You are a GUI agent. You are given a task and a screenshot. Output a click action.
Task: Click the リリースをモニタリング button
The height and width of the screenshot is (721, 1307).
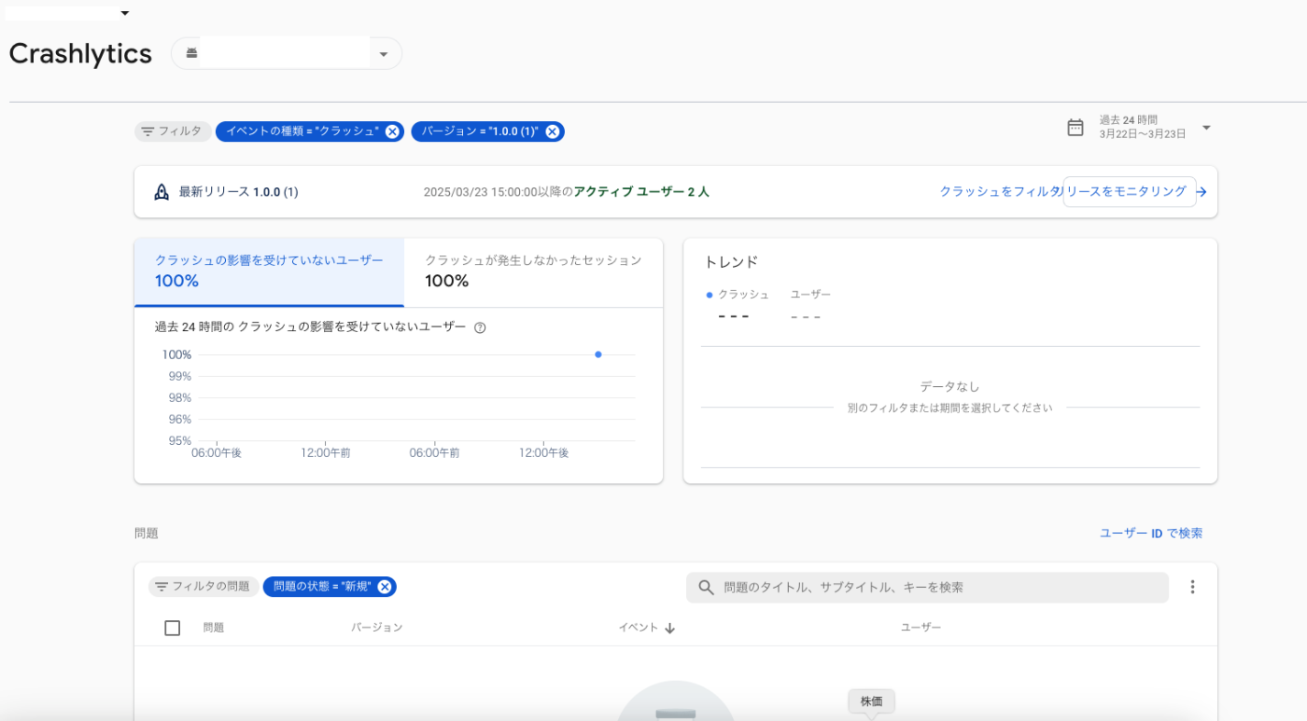[x=1129, y=192]
